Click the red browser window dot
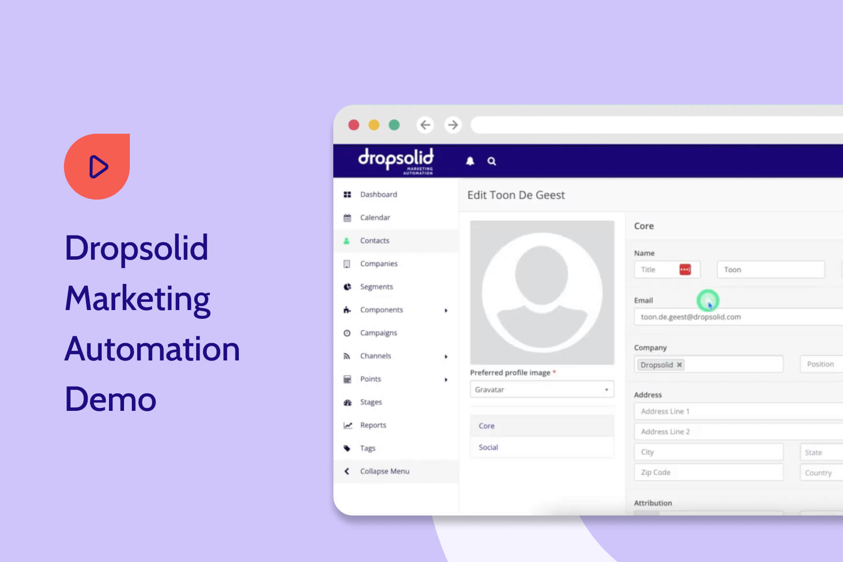The image size is (843, 562). (x=354, y=125)
